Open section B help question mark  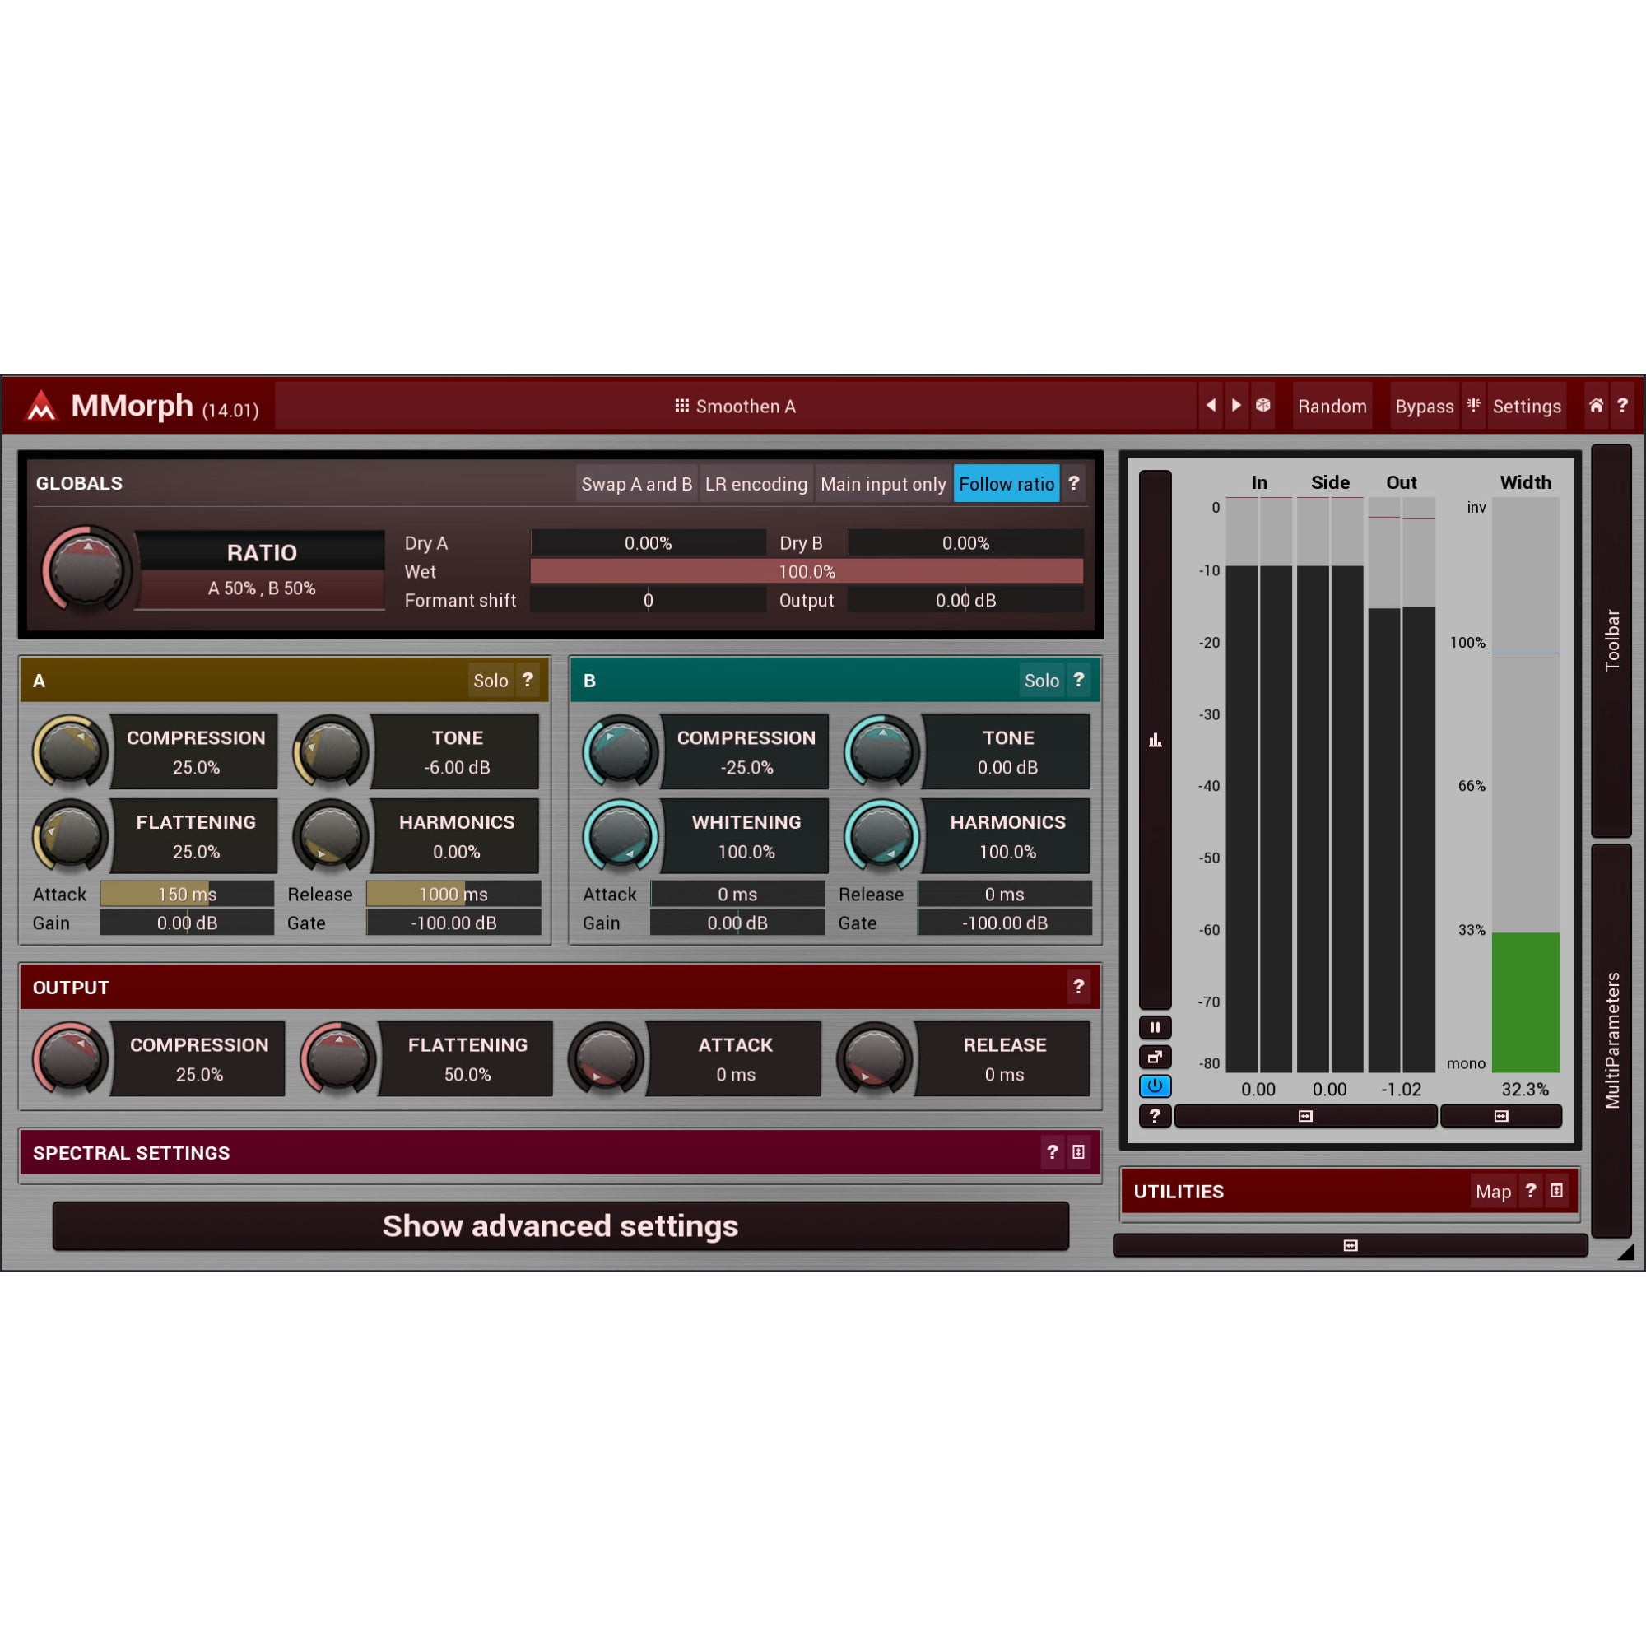[x=1079, y=680]
